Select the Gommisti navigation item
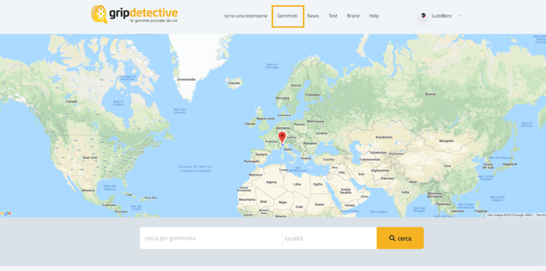This screenshot has width=546, height=271. 287,16
